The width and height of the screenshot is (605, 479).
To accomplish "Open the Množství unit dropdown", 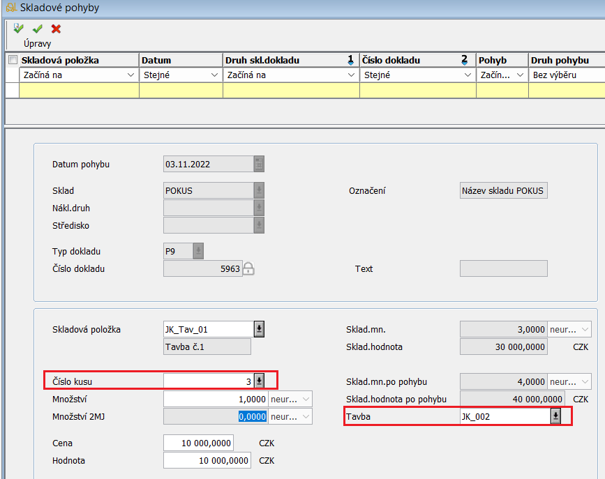I will pyautogui.click(x=305, y=399).
